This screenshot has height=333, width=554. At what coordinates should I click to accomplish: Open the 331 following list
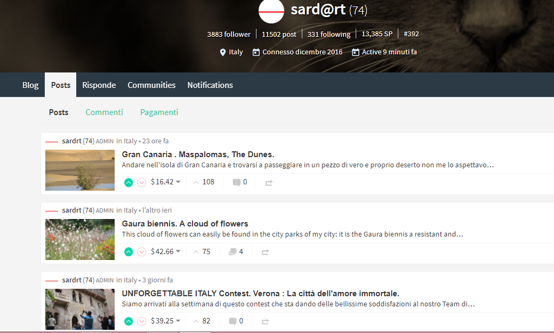(x=328, y=34)
